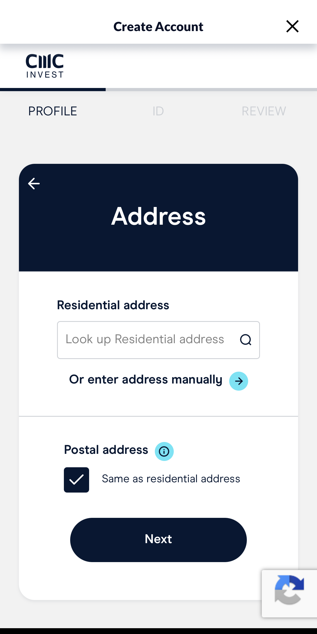Tap the magnifier search icon
Viewport: 317px width, 634px height.
coord(246,340)
